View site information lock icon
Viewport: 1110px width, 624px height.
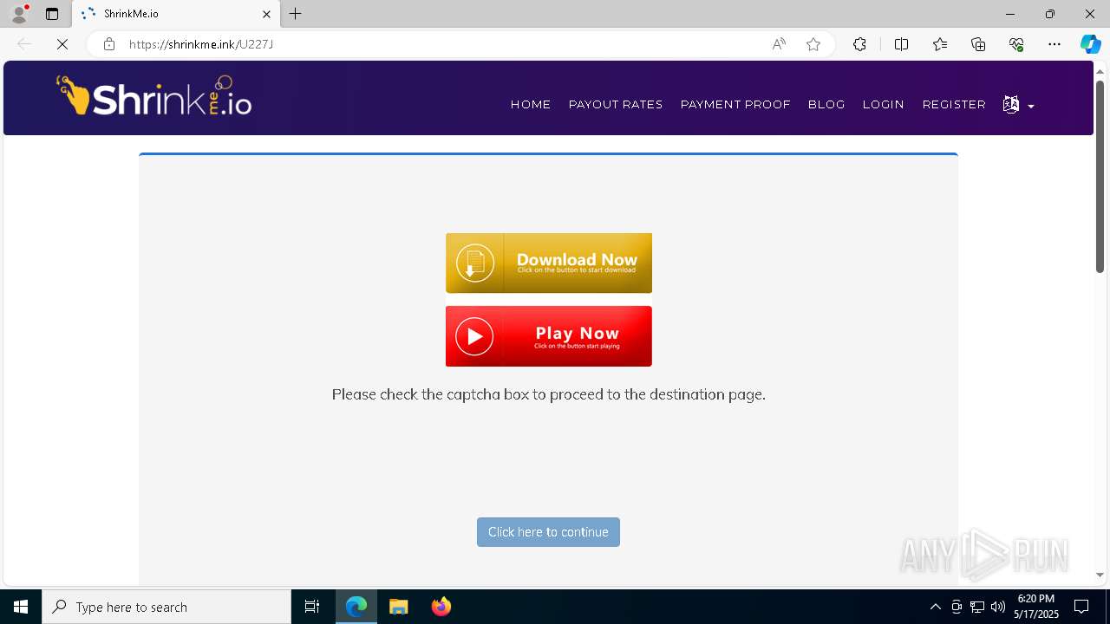[108, 44]
